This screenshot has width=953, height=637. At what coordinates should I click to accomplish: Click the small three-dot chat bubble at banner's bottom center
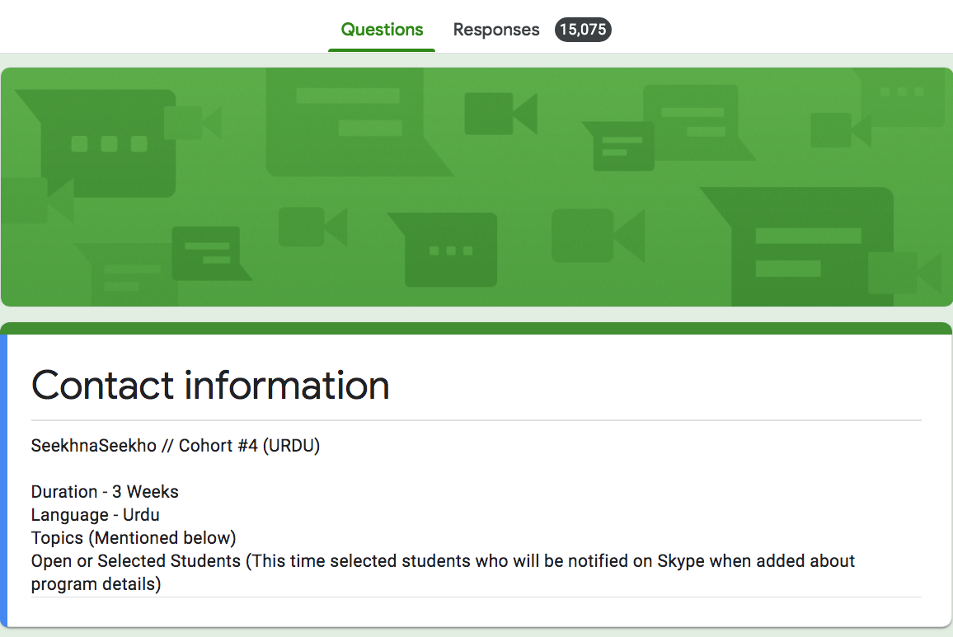tap(450, 249)
